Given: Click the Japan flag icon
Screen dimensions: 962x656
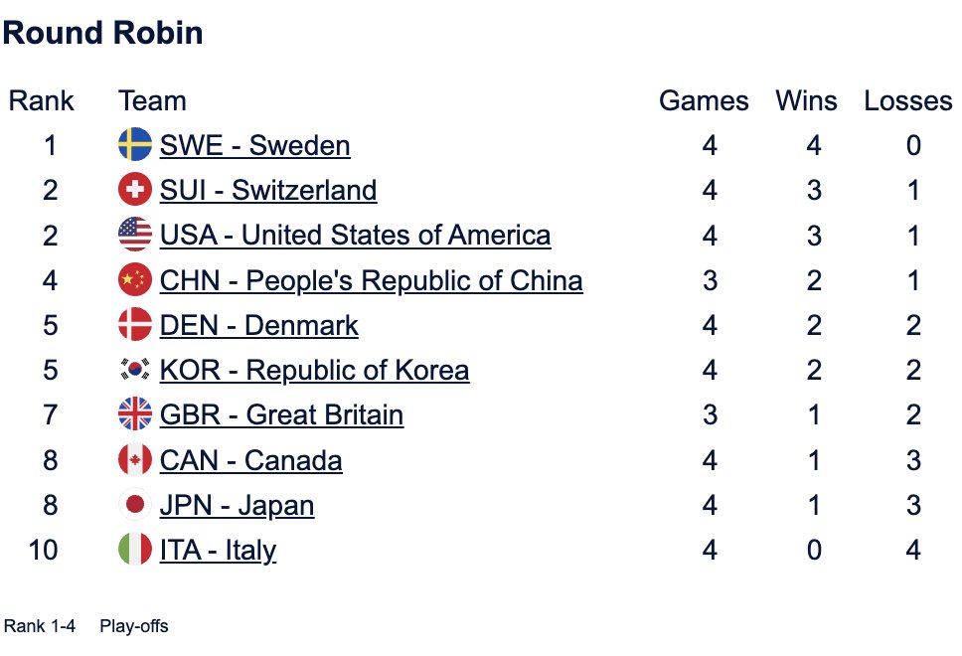Looking at the screenshot, I should coord(134,506).
